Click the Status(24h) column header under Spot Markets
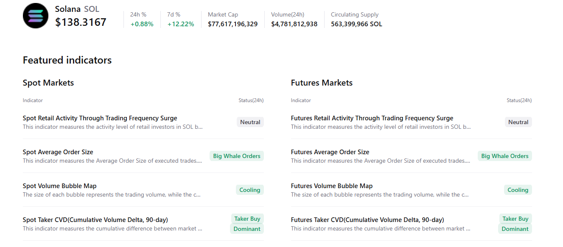Viewport: 563px width, 247px height. [x=251, y=100]
